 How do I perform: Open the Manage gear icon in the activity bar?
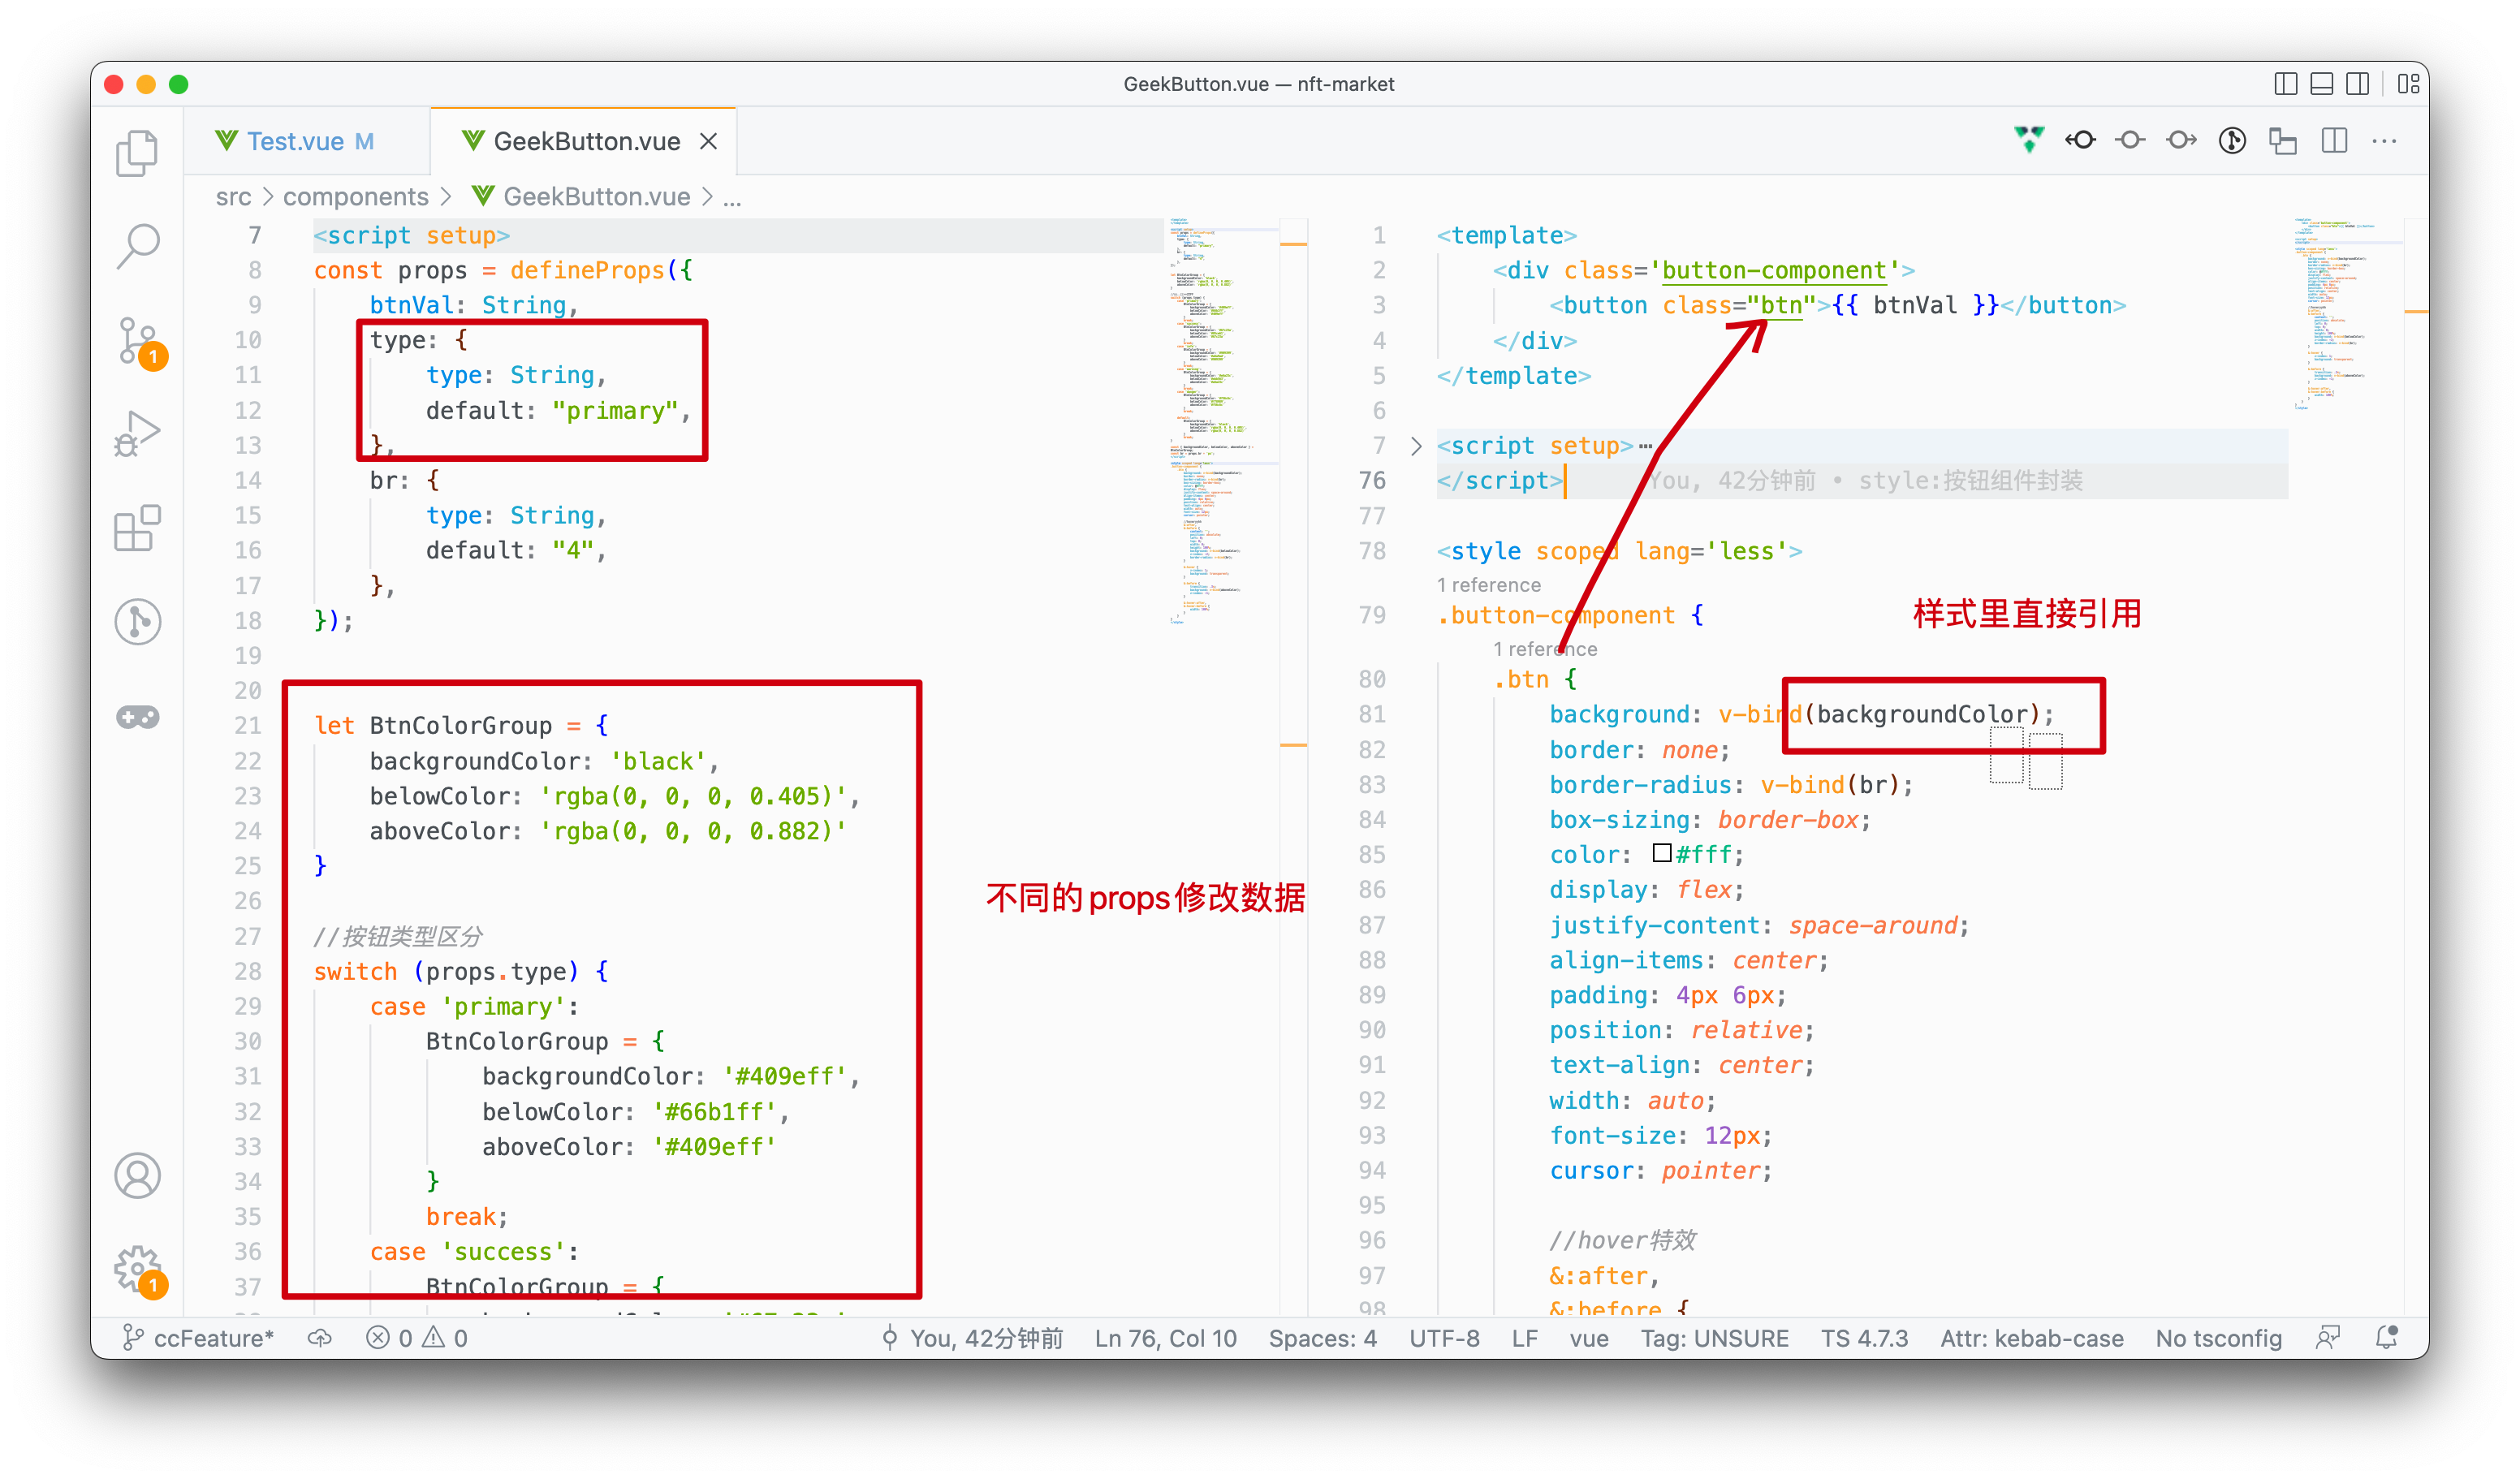click(137, 1269)
